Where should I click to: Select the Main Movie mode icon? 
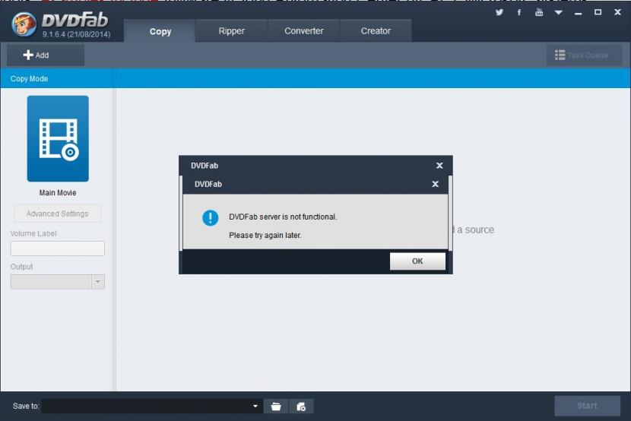(x=58, y=139)
